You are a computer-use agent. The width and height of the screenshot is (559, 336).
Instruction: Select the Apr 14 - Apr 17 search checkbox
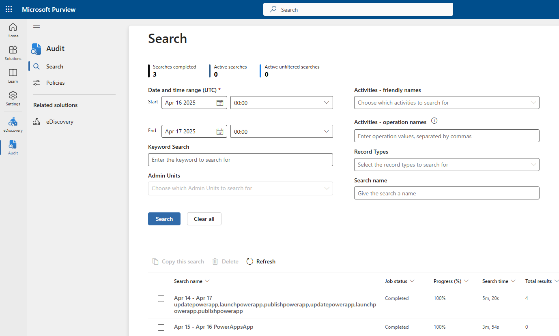tap(161, 299)
